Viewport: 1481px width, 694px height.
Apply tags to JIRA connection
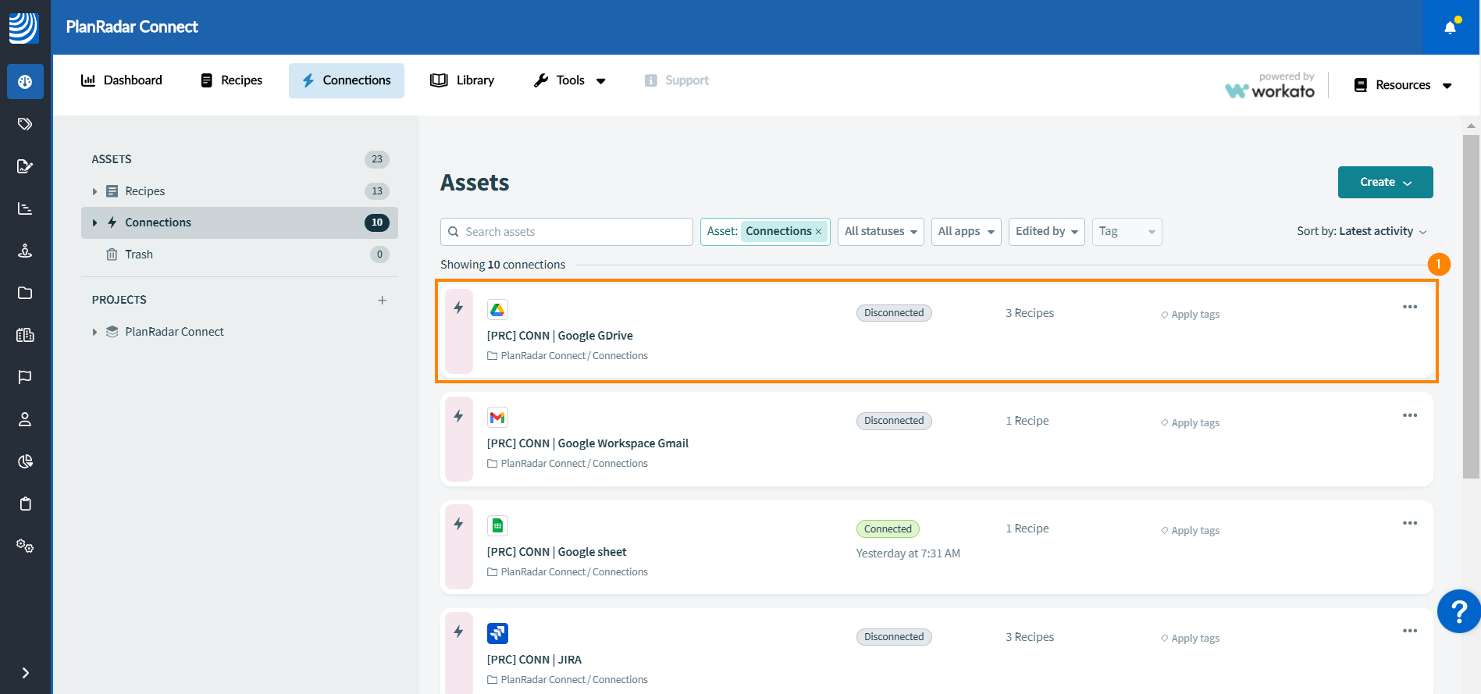(x=1190, y=639)
